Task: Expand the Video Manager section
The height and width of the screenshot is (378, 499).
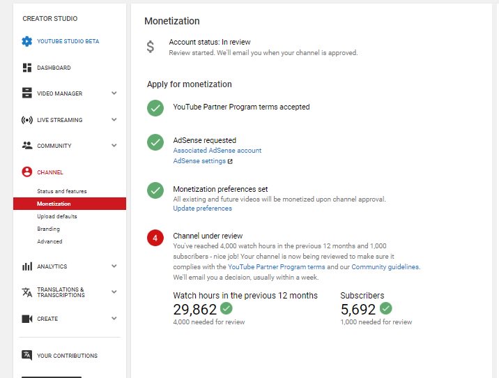Action: click(114, 93)
